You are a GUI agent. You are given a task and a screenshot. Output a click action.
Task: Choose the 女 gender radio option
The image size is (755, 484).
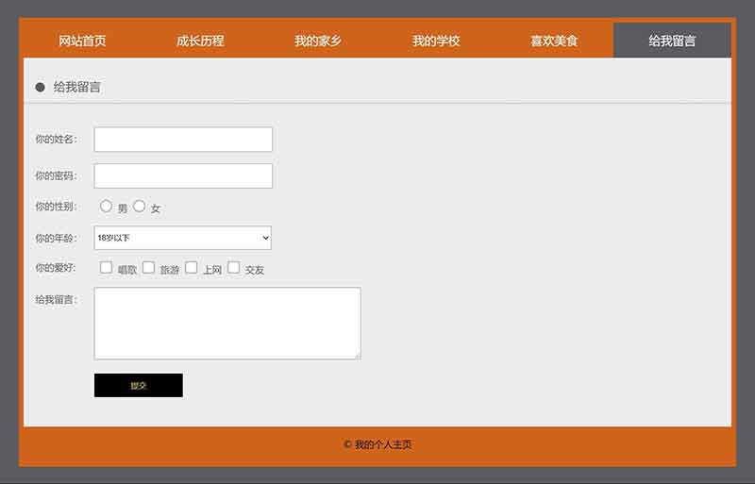pyautogui.click(x=140, y=207)
